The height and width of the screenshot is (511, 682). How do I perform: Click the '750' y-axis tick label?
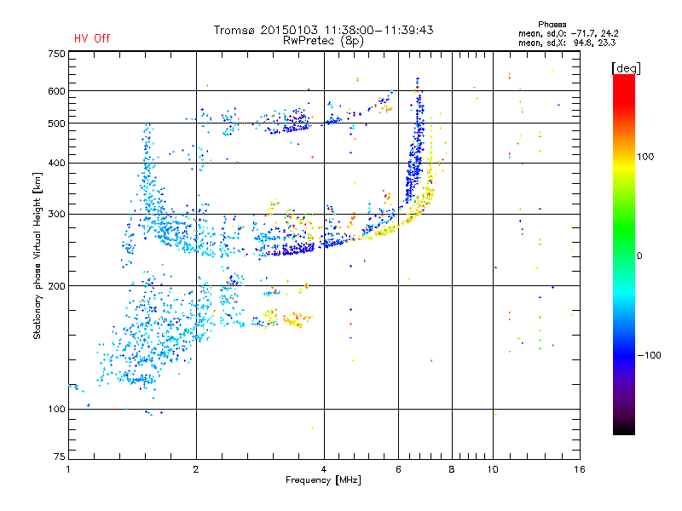click(56, 54)
